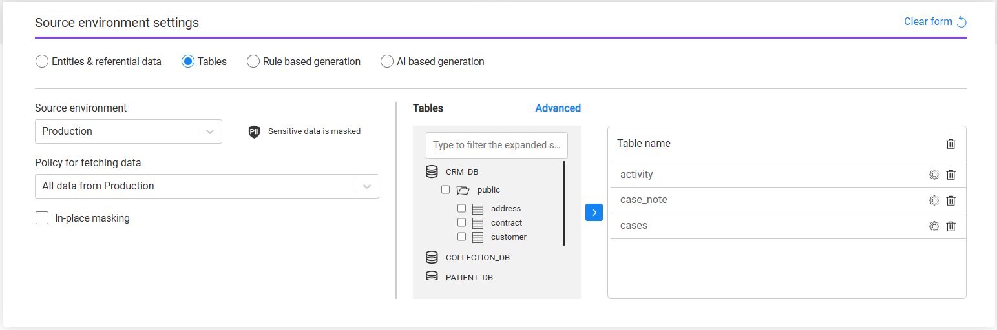Open the Advanced tables link
Viewport: 997px width, 330px height.
[558, 108]
